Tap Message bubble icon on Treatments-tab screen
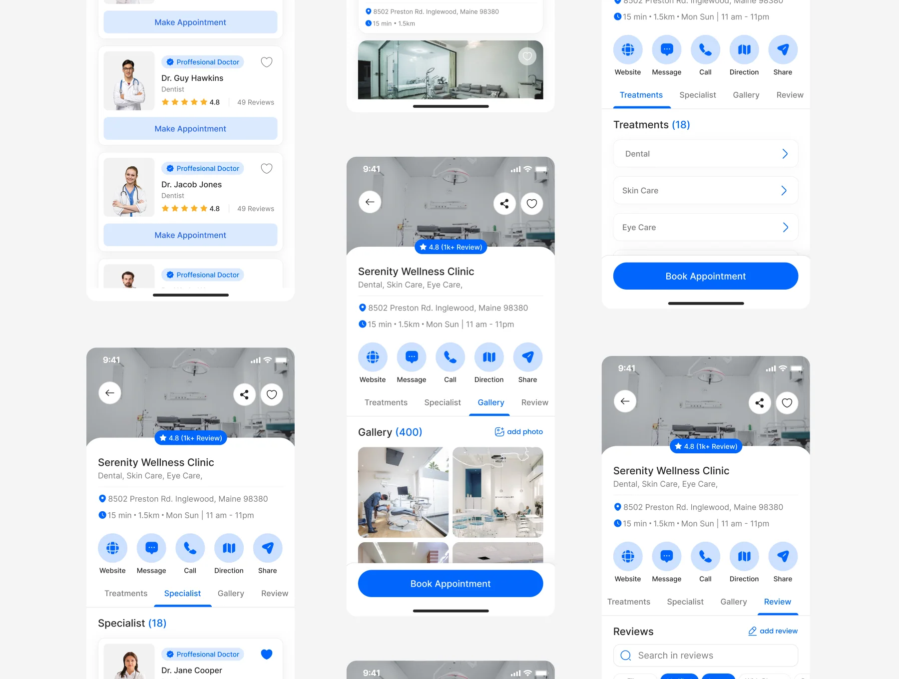The width and height of the screenshot is (899, 679). click(x=667, y=49)
